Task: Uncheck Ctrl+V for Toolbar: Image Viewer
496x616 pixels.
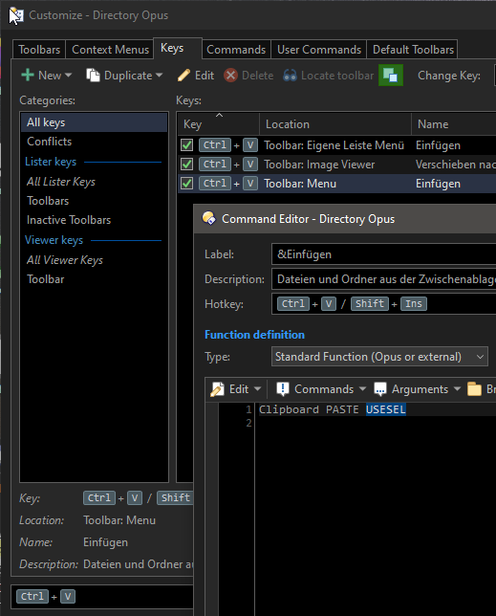Action: coord(186,165)
